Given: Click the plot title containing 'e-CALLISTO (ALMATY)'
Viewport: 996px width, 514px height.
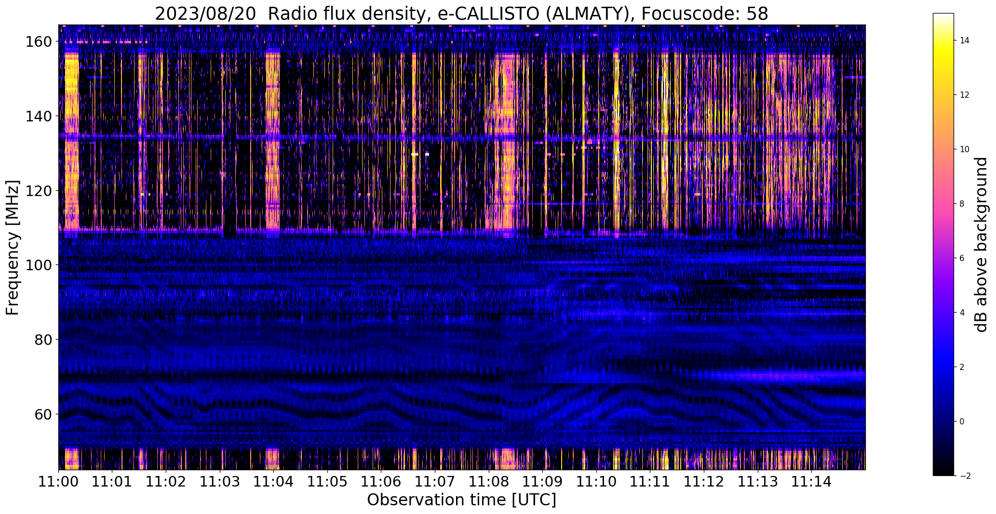Looking at the screenshot, I should 461,14.
